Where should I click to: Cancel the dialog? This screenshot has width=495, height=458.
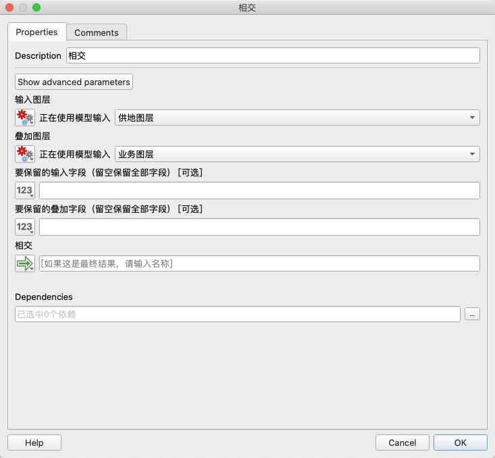click(402, 442)
